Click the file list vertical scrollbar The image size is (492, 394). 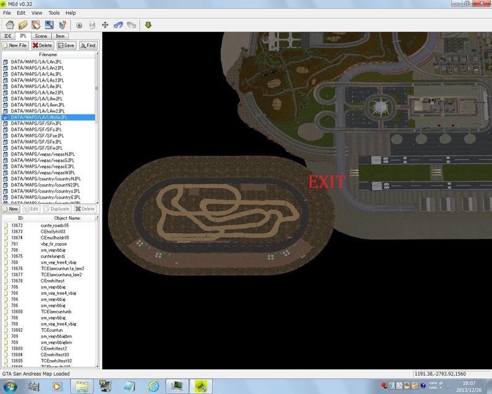point(97,127)
